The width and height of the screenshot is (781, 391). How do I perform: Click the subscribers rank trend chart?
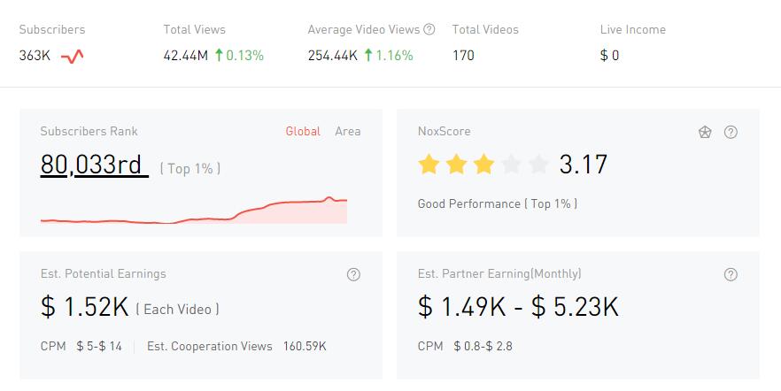[194, 211]
